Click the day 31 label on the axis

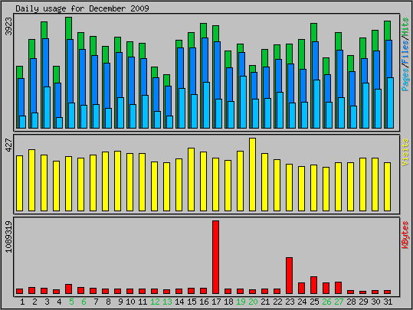click(x=388, y=302)
